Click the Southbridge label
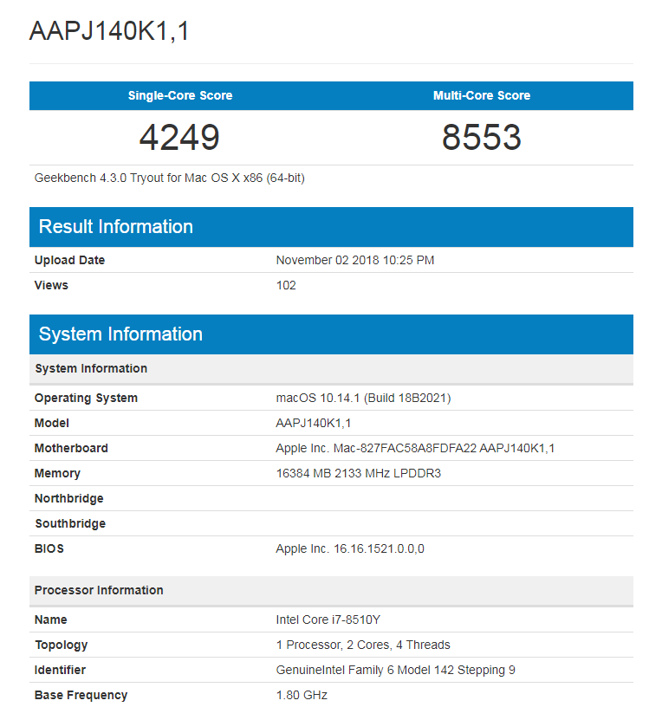 [x=70, y=523]
